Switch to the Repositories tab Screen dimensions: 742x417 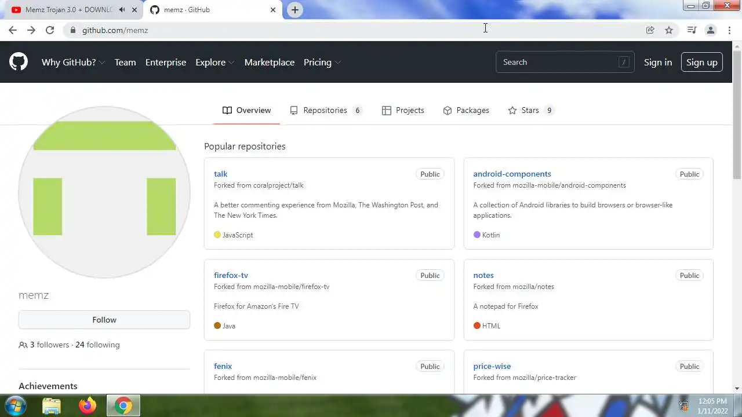[x=326, y=110]
